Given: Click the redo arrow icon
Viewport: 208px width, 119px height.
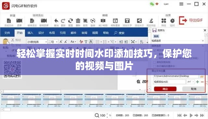Looking at the screenshot, I should [63, 21].
